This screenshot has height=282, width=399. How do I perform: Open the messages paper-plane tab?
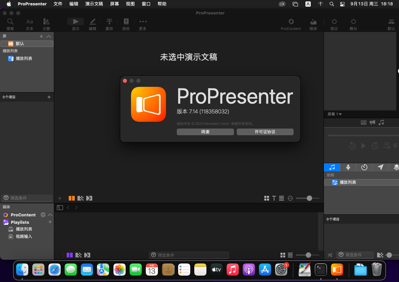[x=380, y=167]
